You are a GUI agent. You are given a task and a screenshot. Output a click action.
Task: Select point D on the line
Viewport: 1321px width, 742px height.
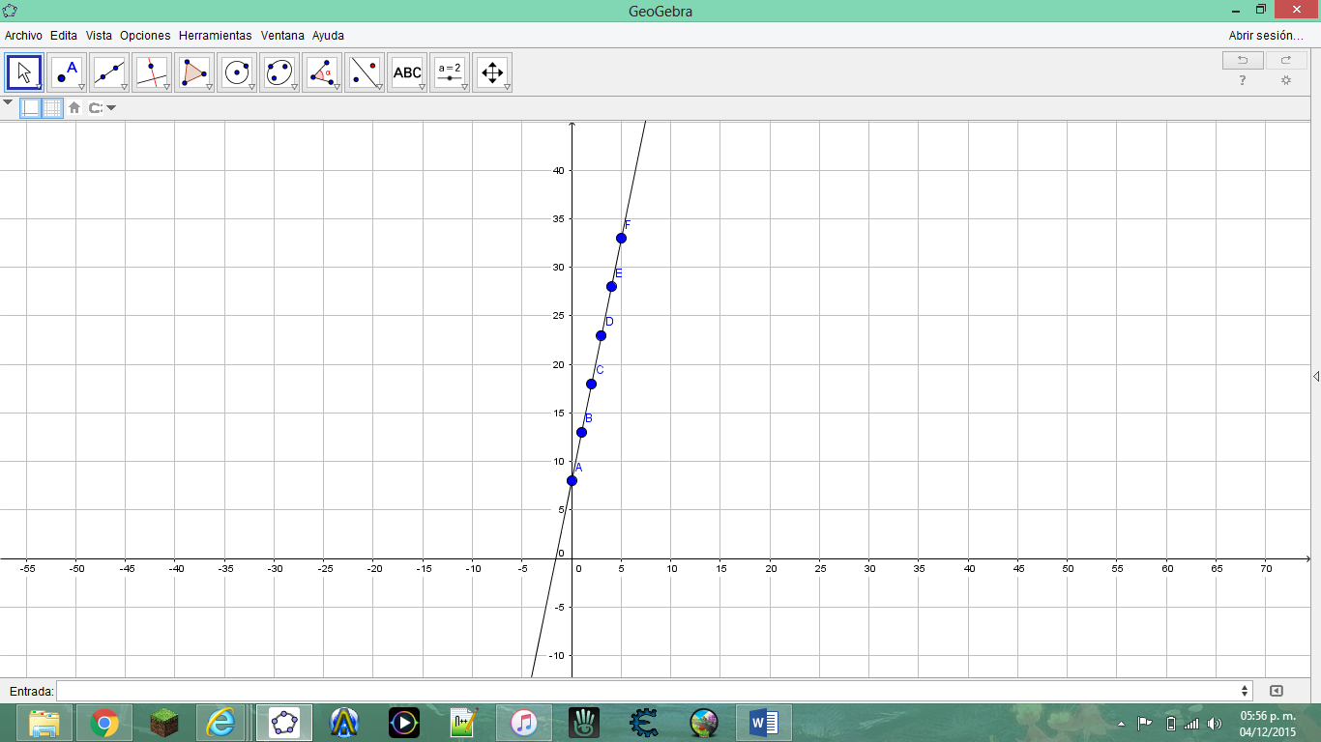pyautogui.click(x=601, y=335)
